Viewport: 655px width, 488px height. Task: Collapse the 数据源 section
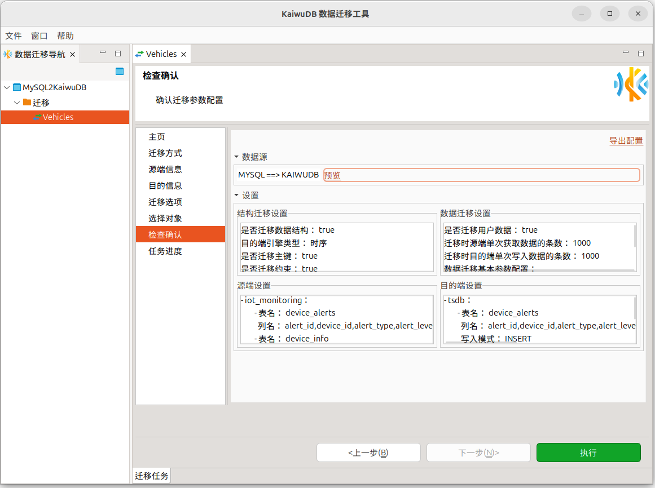coord(237,157)
